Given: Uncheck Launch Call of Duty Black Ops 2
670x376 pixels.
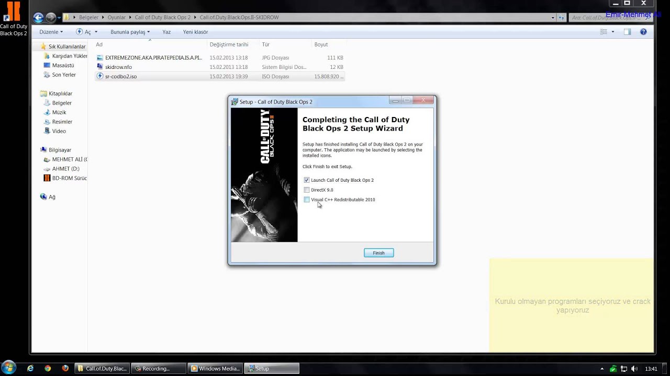Looking at the screenshot, I should point(307,180).
